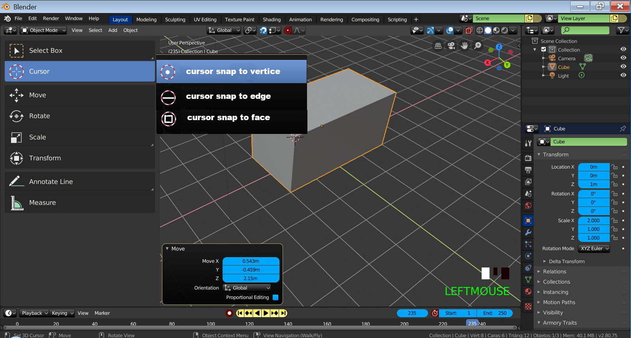This screenshot has width=631, height=338.
Task: Jump to the end frame button
Action: [x=283, y=313]
